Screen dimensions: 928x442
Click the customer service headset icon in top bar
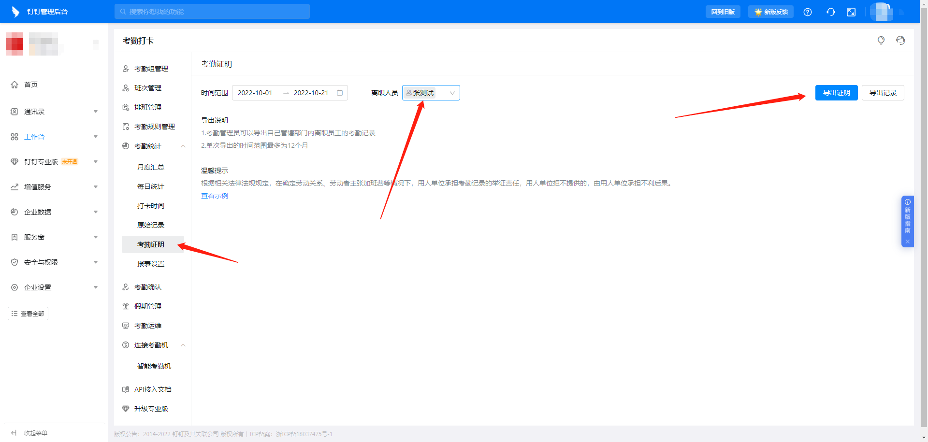click(830, 12)
